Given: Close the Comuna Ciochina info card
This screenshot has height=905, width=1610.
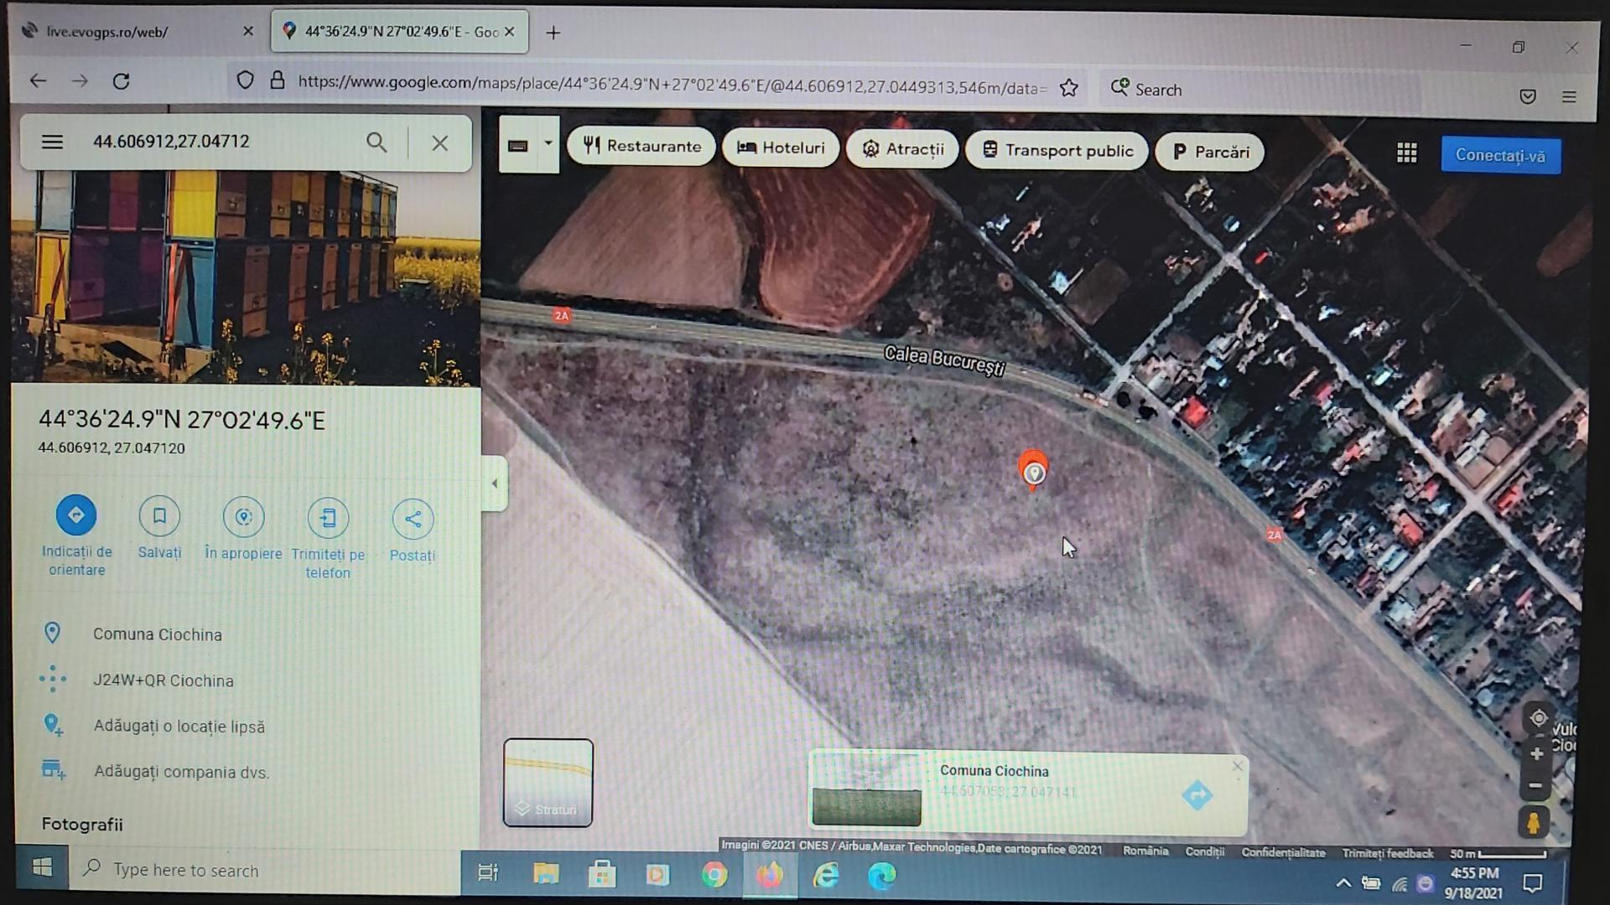Looking at the screenshot, I should click(x=1237, y=766).
